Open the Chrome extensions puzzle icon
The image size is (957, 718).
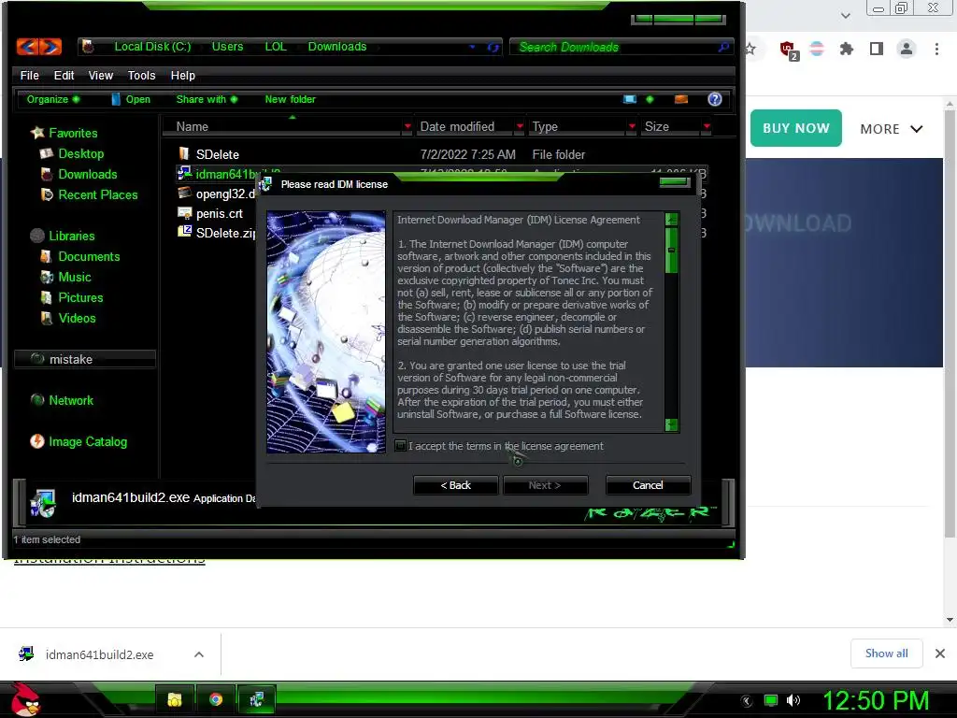point(847,49)
